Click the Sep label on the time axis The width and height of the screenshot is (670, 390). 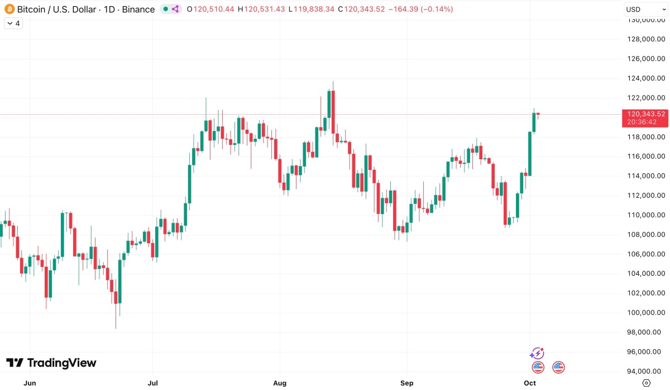point(407,383)
